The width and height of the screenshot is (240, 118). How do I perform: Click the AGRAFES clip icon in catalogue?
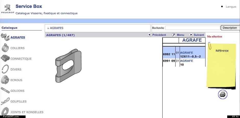5,37
